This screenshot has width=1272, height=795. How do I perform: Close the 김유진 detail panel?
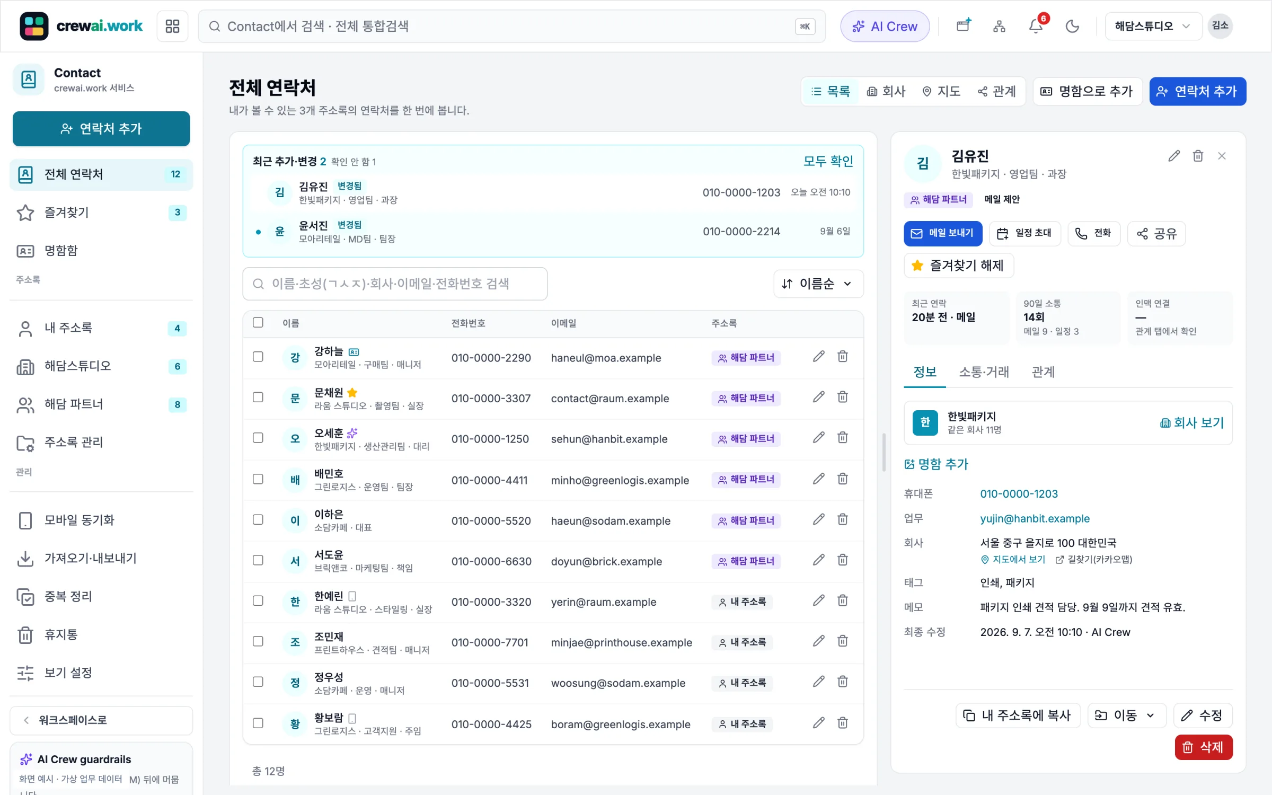pos(1222,156)
